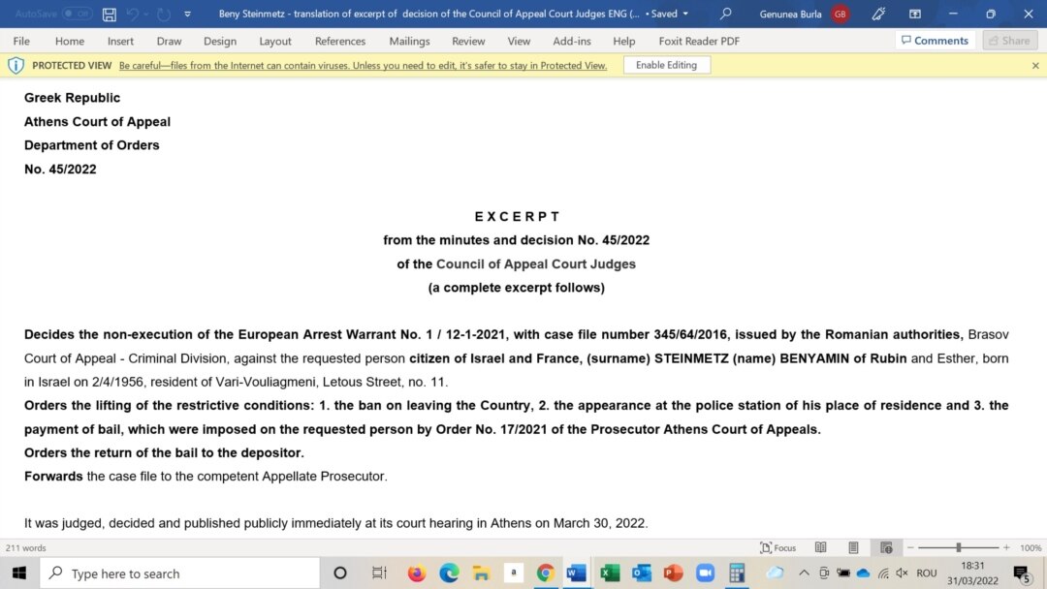Close the Protected View message bar

[1035, 65]
